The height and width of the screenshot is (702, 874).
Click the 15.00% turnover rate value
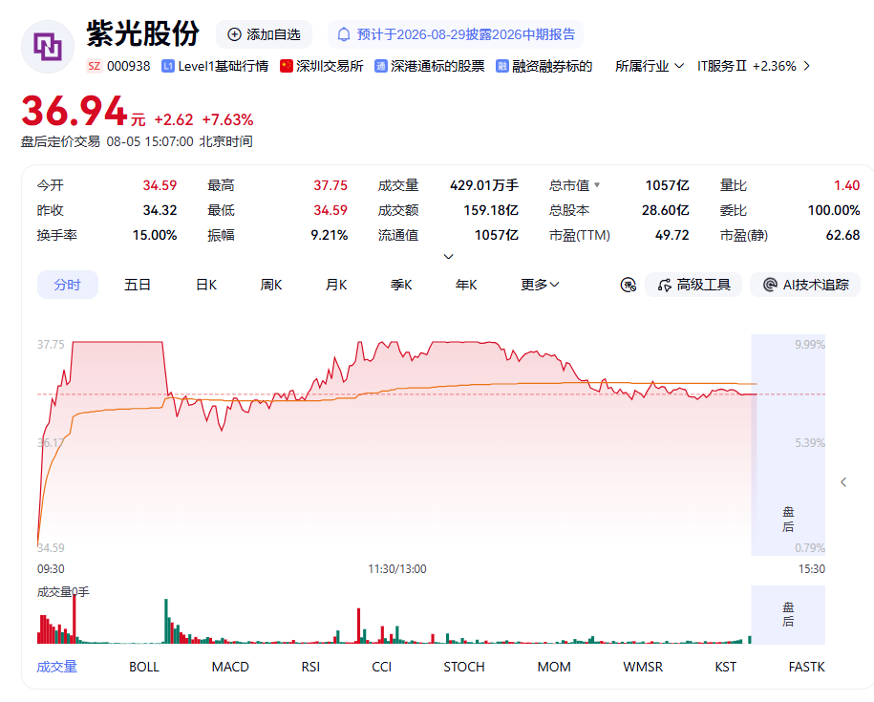tap(155, 235)
